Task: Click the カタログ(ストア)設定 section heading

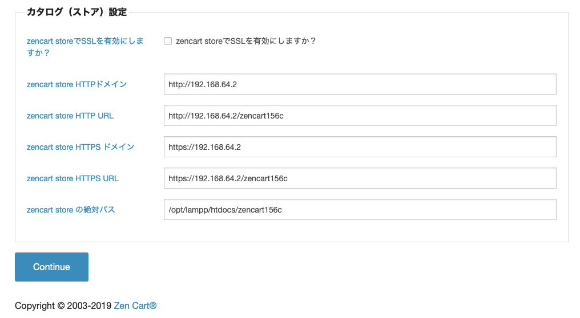Action: pyautogui.click(x=77, y=12)
